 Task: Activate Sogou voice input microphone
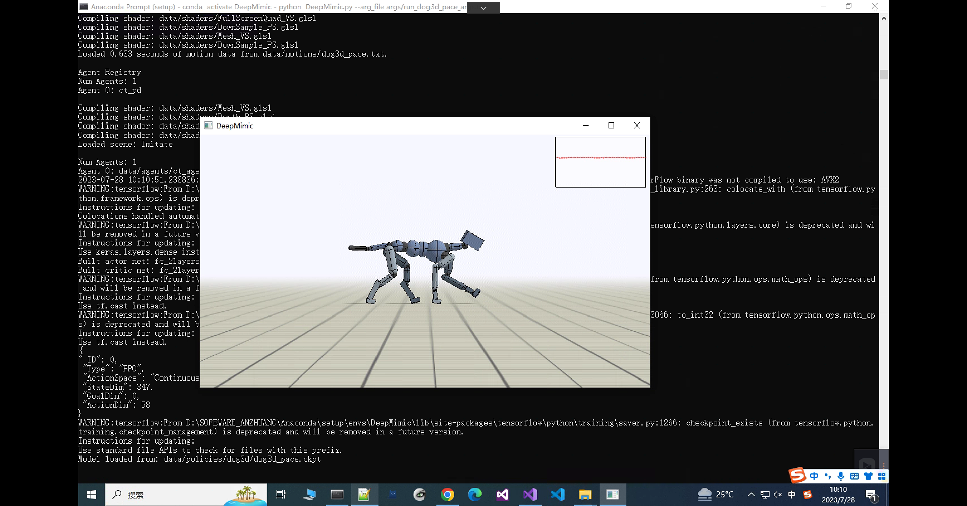point(841,475)
